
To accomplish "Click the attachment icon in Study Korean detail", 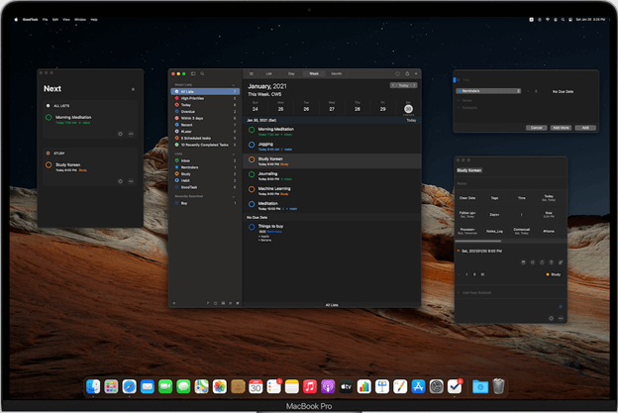I will [x=561, y=262].
